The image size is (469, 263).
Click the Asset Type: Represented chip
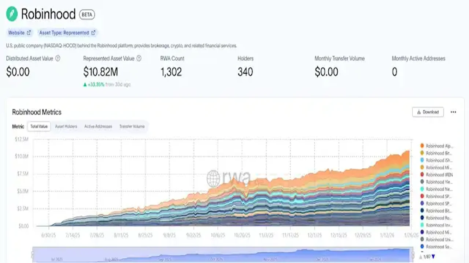pyautogui.click(x=67, y=33)
